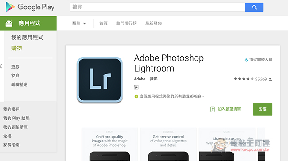Screen dimensions: 288x161
Task: Click the four-star rating stars
Action: pyautogui.click(x=244, y=79)
